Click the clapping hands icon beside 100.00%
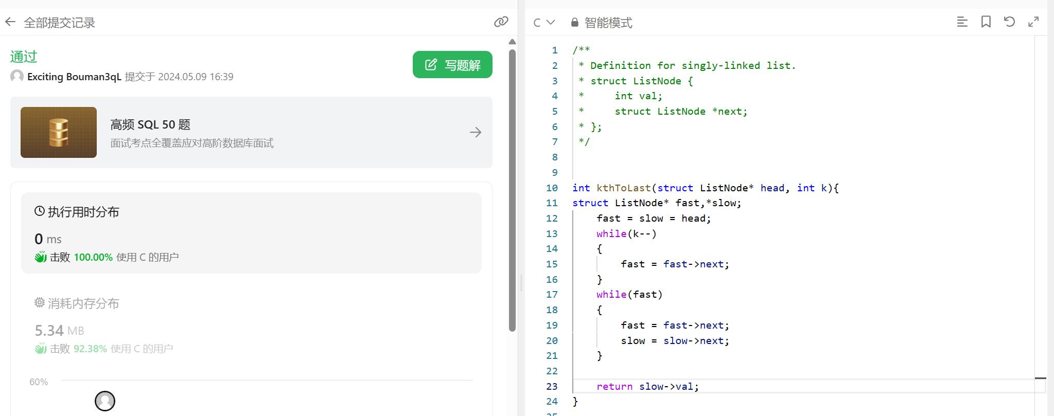Image resolution: width=1054 pixels, height=416 pixels. click(x=41, y=257)
